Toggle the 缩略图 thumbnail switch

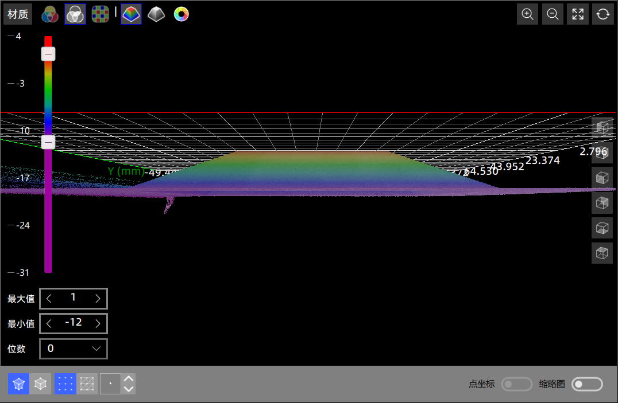(x=587, y=384)
